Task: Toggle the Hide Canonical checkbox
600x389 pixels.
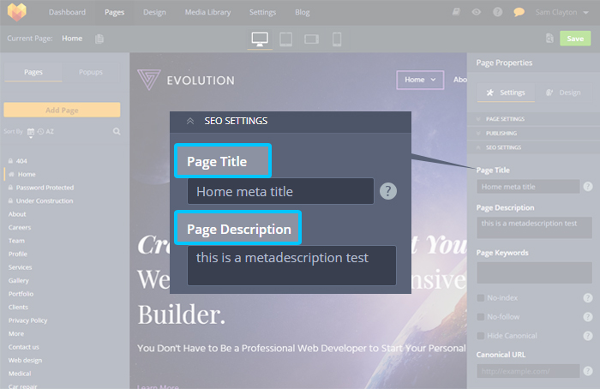Action: (x=481, y=336)
